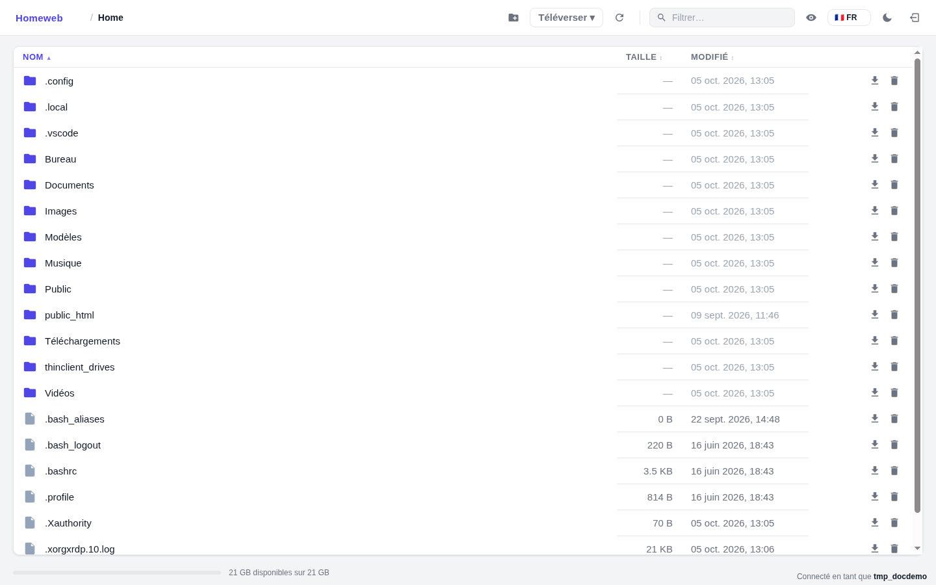Refresh the file listing
The height and width of the screenshot is (585, 936).
click(619, 18)
